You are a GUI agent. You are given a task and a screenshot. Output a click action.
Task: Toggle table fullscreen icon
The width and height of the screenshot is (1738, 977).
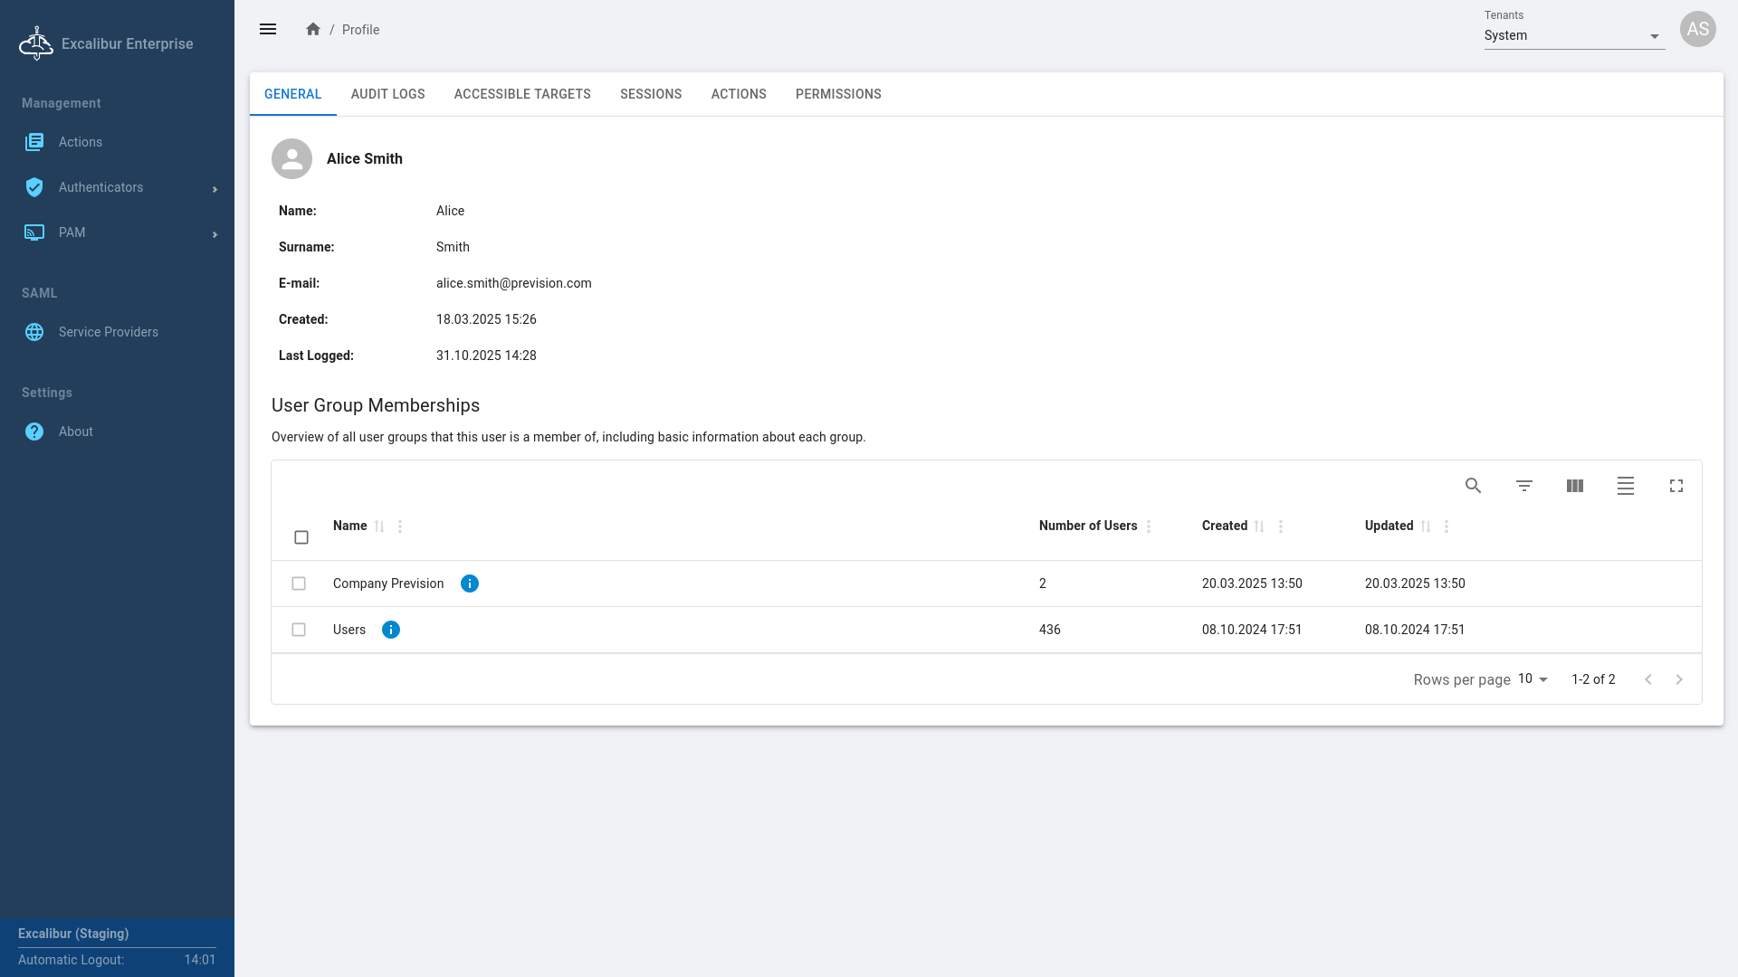tap(1676, 486)
